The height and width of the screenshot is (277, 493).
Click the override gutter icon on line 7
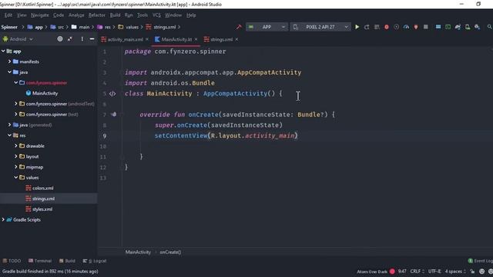[x=113, y=115]
